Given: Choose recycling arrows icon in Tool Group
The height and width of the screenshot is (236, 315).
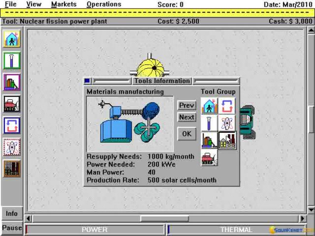Looking at the screenshot, I should [227, 106].
